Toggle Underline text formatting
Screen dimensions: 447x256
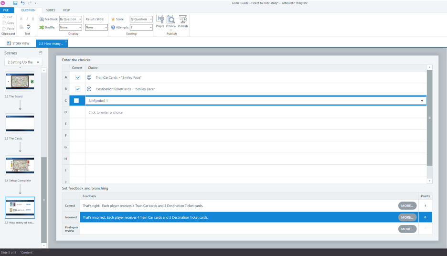click(x=33, y=19)
